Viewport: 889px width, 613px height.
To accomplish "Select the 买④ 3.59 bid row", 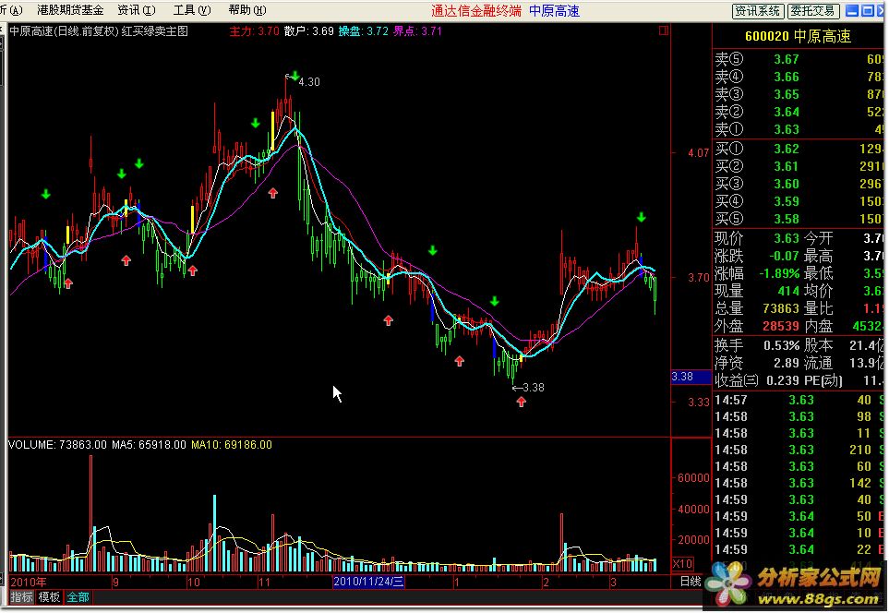I will click(x=799, y=201).
